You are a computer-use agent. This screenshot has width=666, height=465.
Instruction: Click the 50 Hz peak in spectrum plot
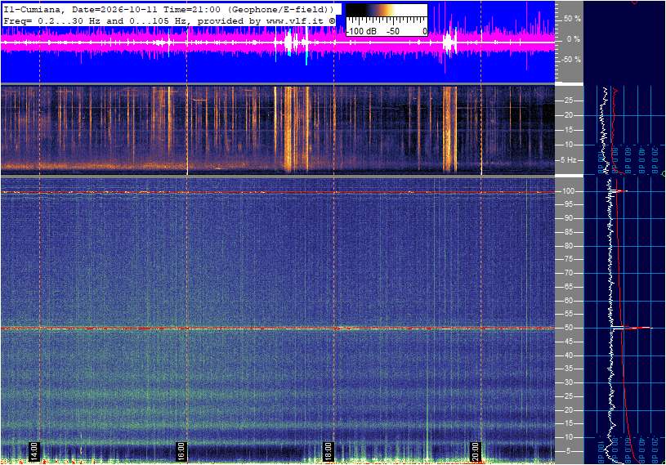(x=632, y=328)
